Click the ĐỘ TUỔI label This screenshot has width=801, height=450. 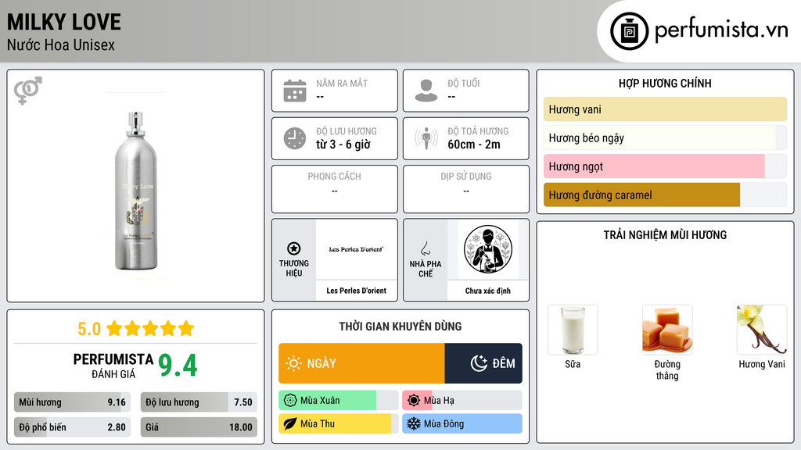[x=463, y=83]
